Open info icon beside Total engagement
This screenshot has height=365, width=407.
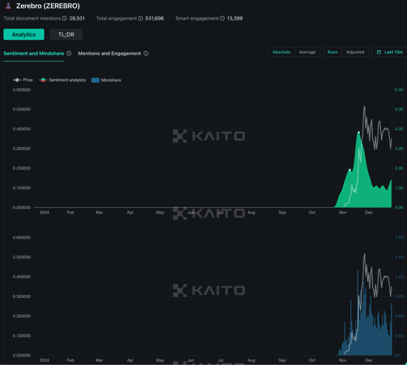(140, 18)
